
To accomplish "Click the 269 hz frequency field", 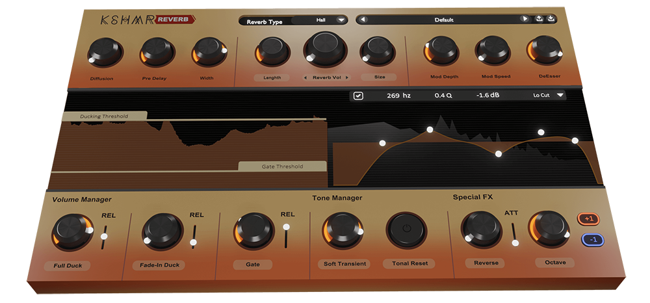I will [398, 96].
